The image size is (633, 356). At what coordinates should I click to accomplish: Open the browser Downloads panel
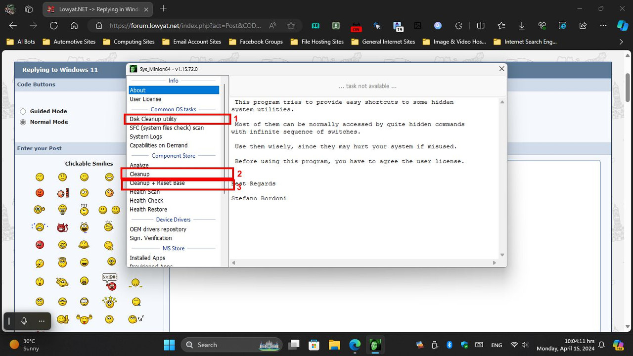[x=522, y=26]
